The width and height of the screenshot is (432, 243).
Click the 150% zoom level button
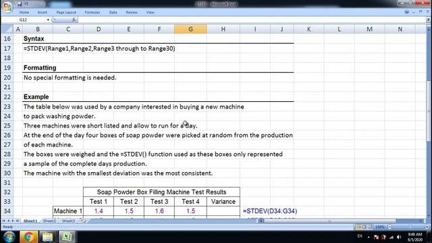point(380,227)
